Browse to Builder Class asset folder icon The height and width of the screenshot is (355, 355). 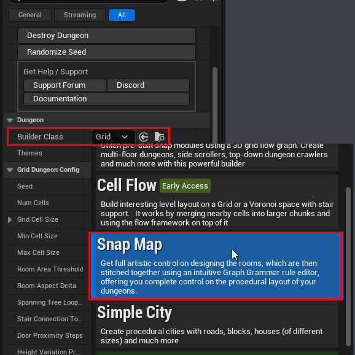(x=160, y=137)
